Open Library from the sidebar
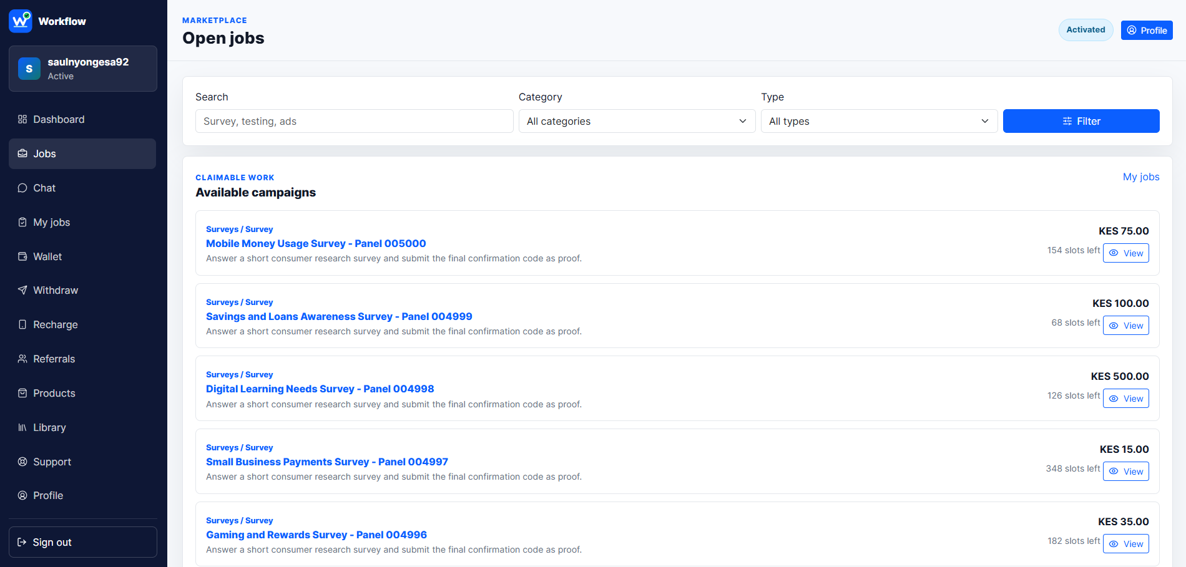The image size is (1186, 567). click(82, 427)
